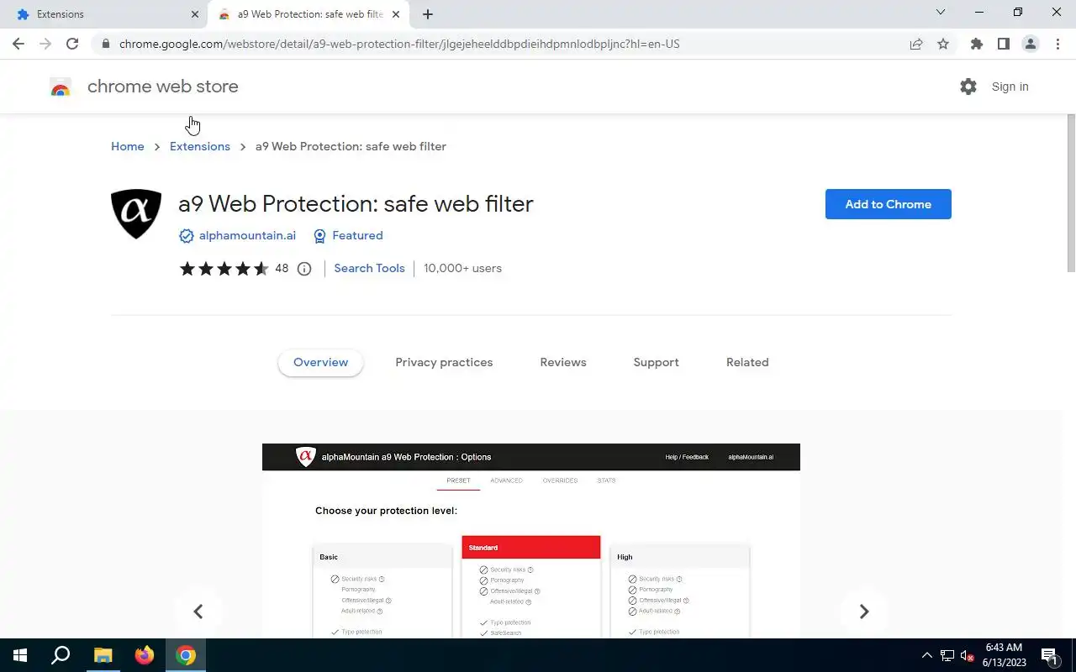
Task: Open File Explorer from taskbar
Action: [x=103, y=655]
